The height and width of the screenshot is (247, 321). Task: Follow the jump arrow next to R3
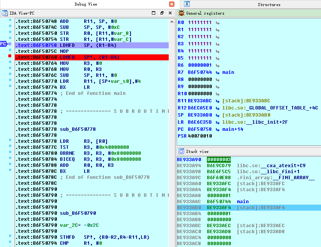pyautogui.click(x=218, y=44)
